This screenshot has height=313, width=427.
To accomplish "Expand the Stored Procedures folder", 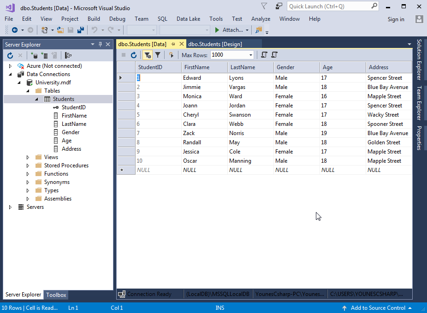I will click(28, 165).
